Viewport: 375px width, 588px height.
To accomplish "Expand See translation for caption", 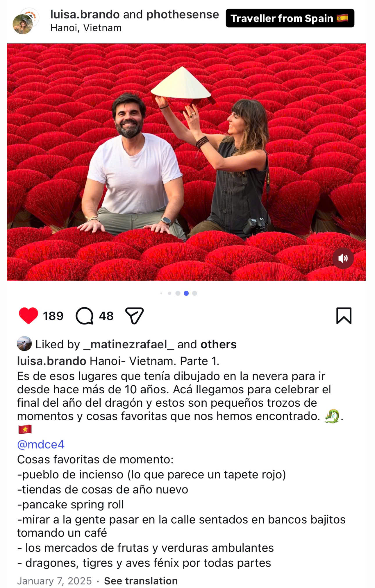I will tap(141, 581).
